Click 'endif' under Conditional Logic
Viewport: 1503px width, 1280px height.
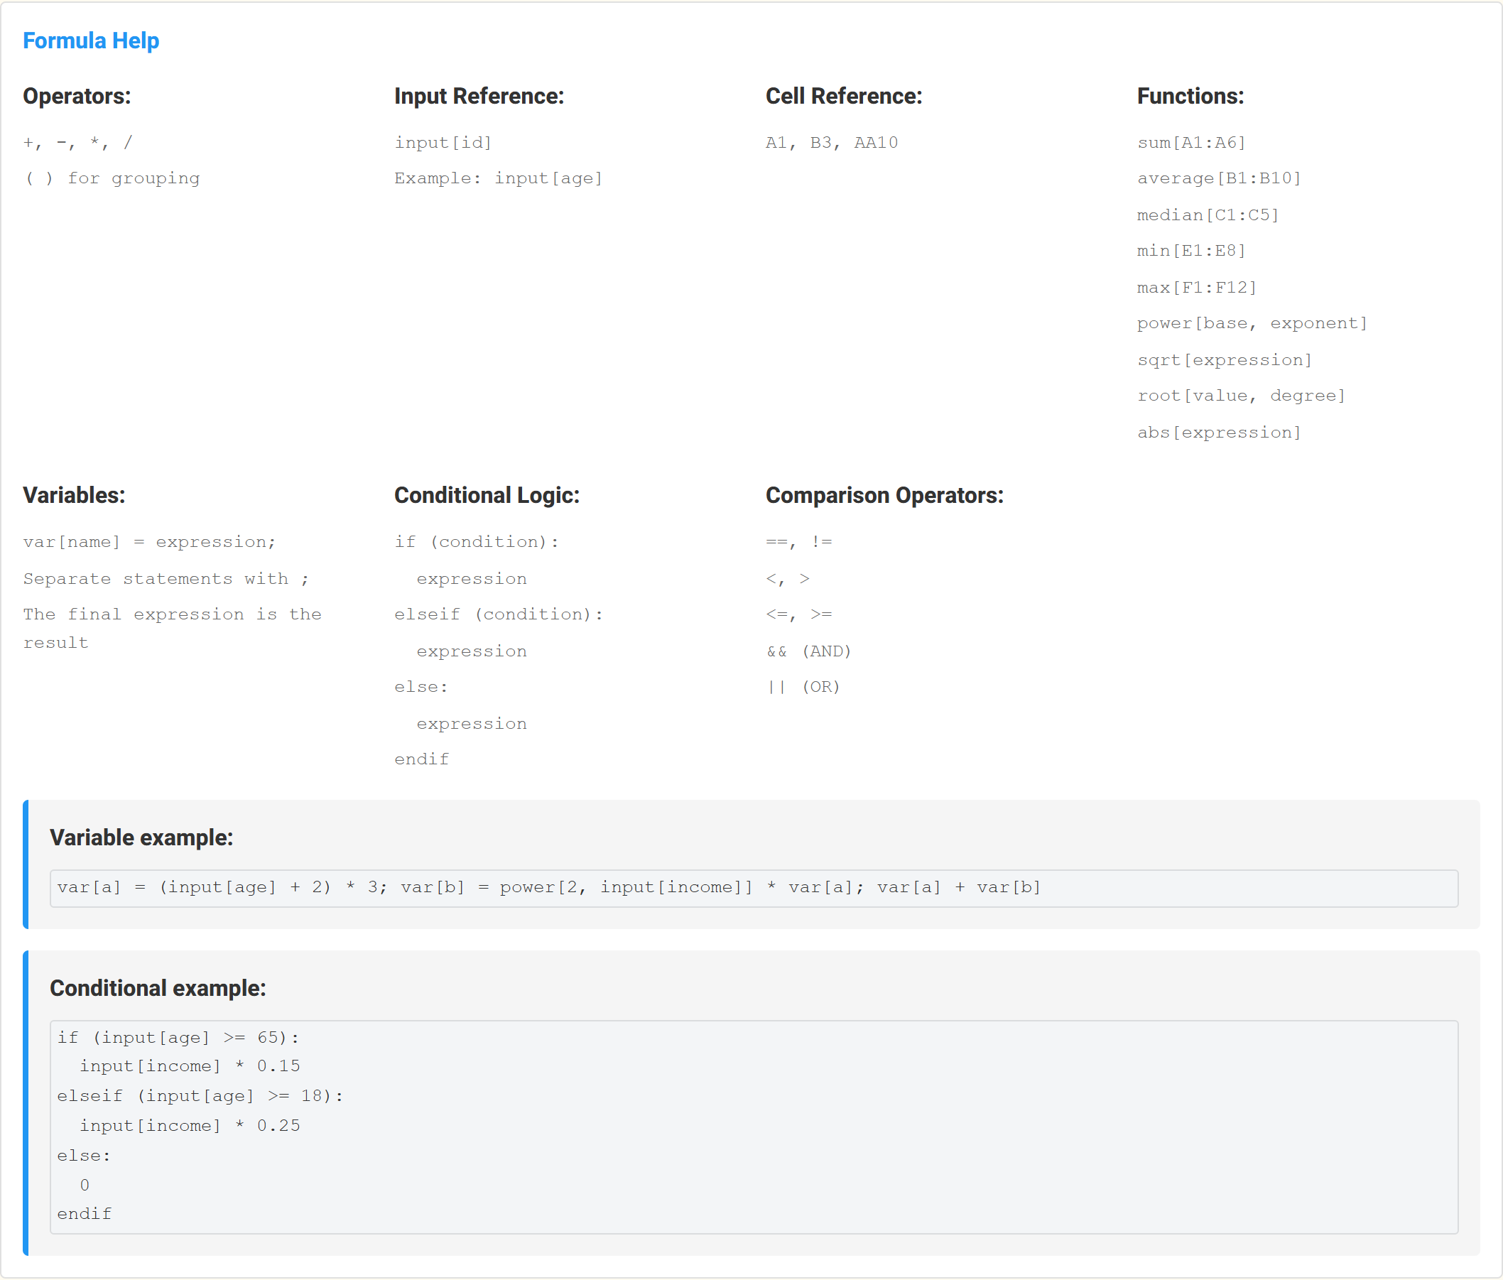(x=421, y=759)
